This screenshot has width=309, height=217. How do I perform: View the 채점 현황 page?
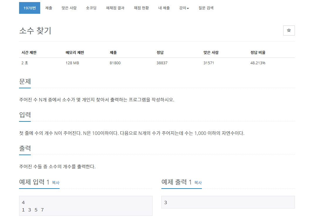141,8
